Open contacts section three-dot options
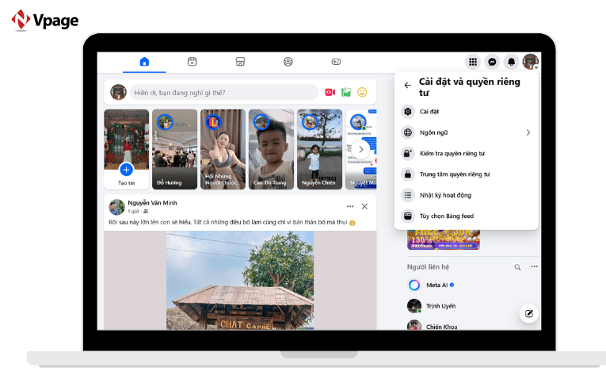Image resolution: width=606 pixels, height=379 pixels. (x=534, y=267)
